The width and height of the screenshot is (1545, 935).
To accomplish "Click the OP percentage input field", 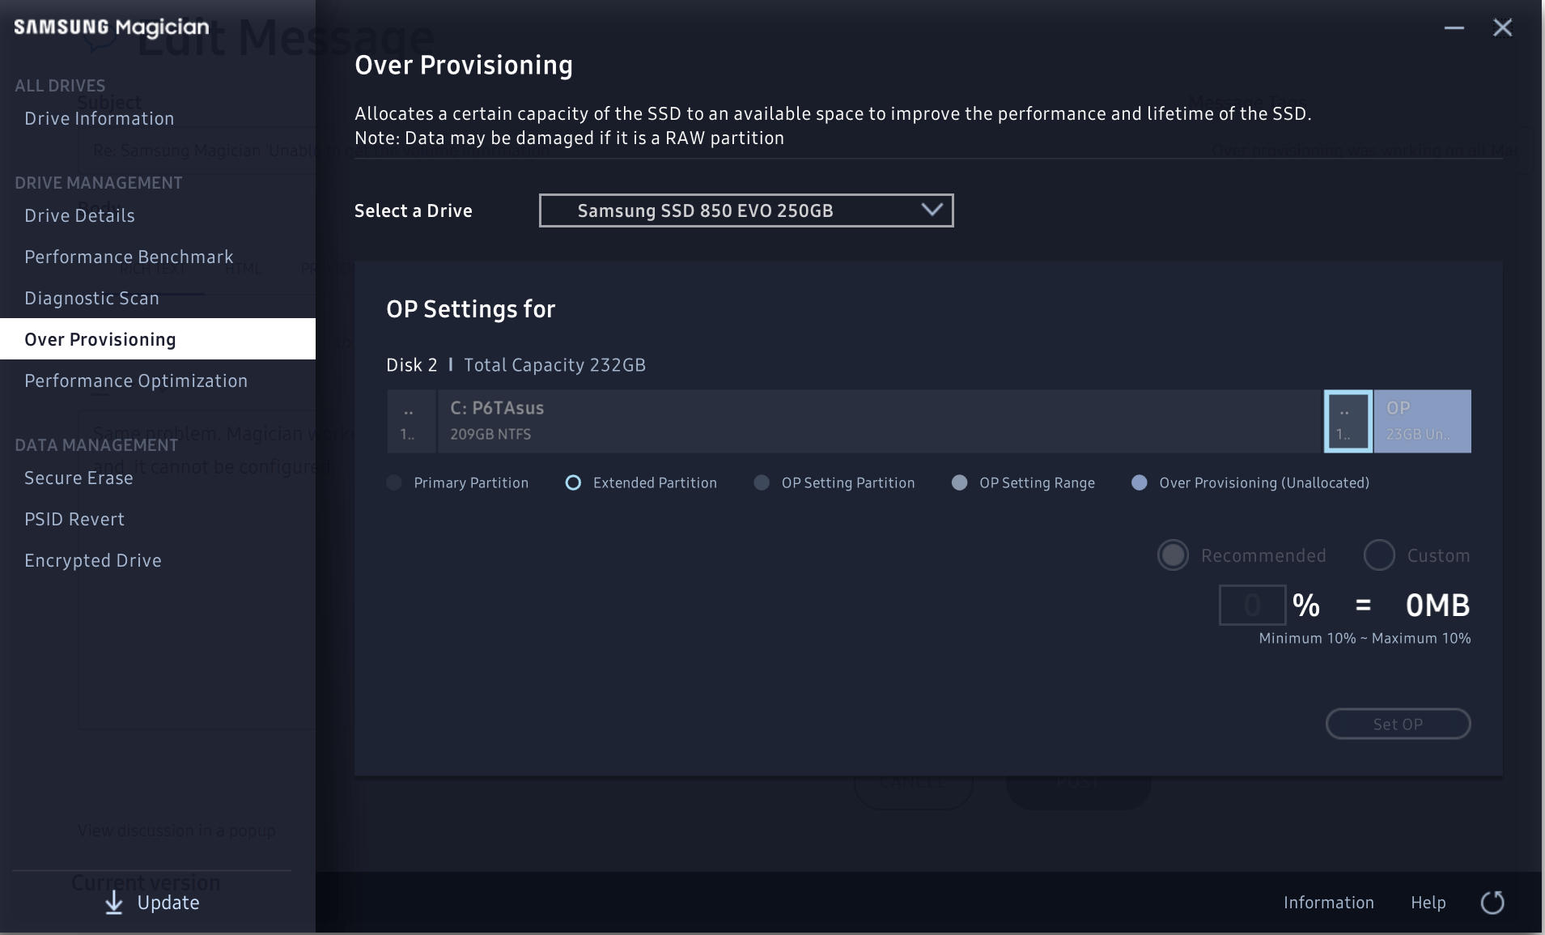I will pos(1251,606).
